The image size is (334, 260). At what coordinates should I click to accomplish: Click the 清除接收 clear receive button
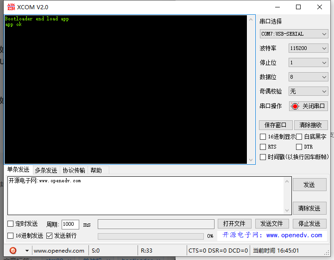tap(311, 125)
